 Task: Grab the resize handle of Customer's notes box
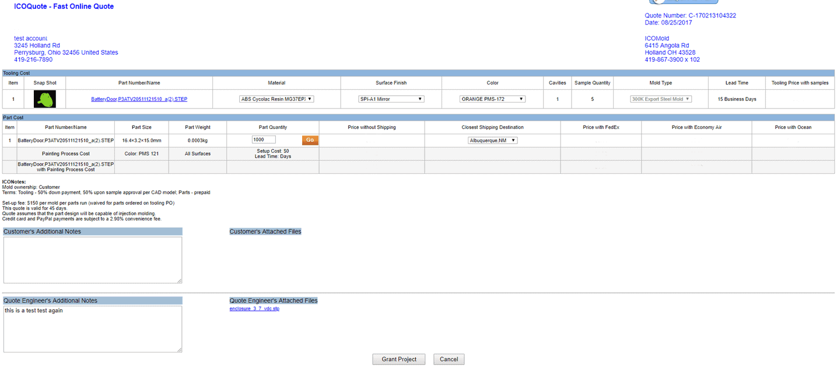[179, 281]
